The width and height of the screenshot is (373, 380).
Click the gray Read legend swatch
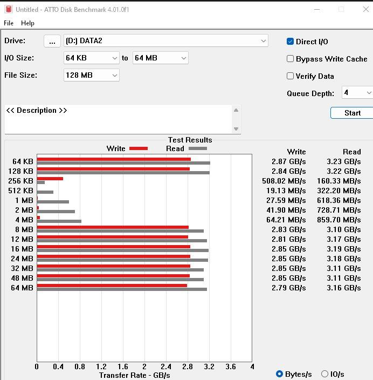pos(198,148)
